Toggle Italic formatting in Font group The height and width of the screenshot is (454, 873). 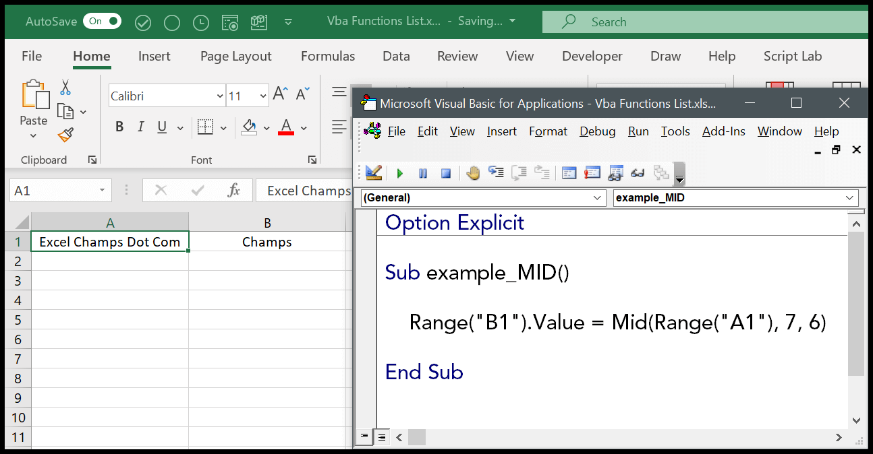click(x=140, y=127)
